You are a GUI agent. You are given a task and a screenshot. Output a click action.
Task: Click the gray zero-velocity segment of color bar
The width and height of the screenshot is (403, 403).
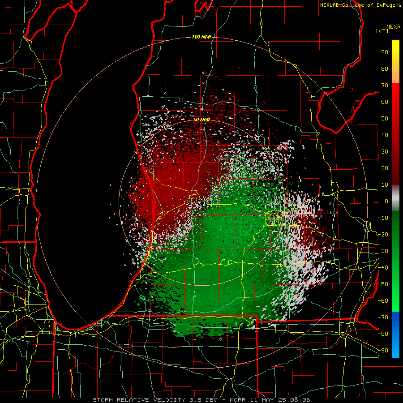[395, 198]
